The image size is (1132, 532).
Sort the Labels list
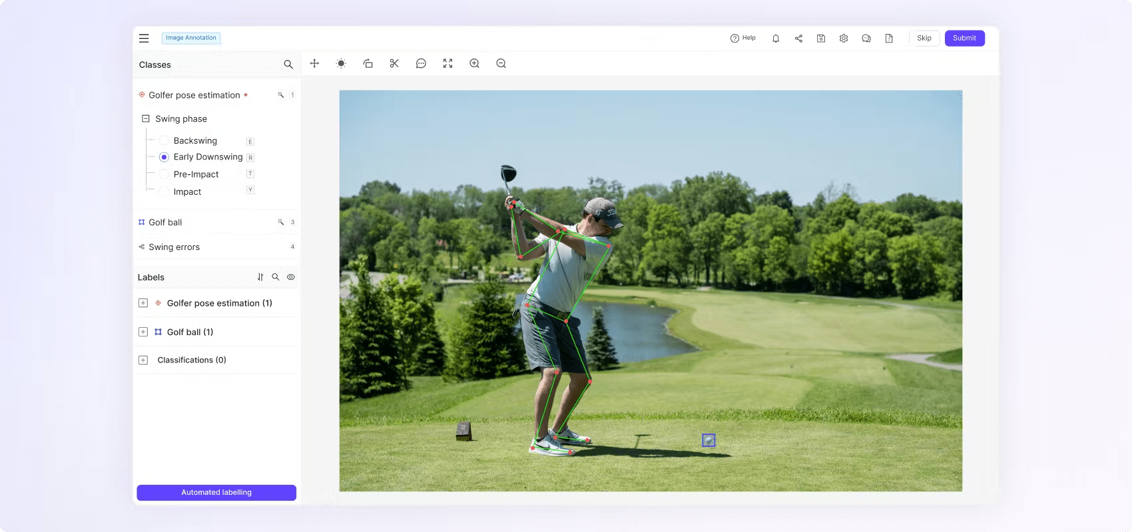[260, 277]
